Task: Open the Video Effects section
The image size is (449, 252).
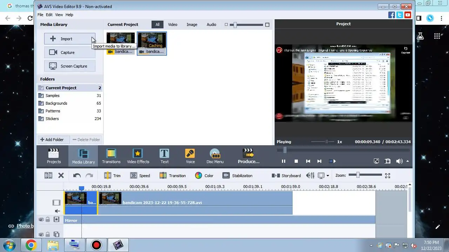Action: click(x=138, y=156)
